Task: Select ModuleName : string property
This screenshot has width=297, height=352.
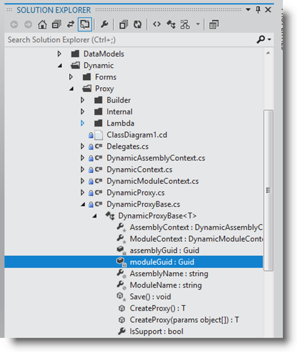Action: (165, 285)
